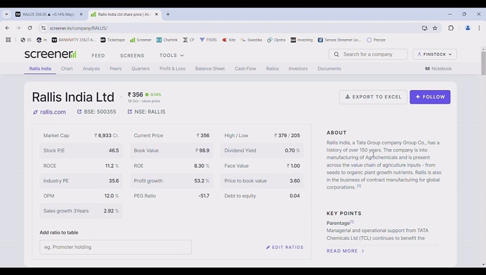Go to the Documents section tab
This screenshot has width=486, height=275.
pos(329,68)
